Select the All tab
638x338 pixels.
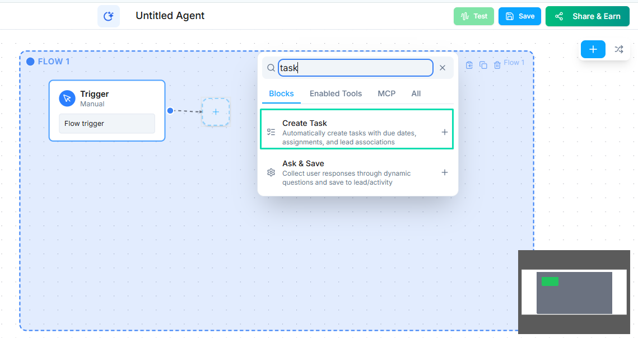tap(416, 93)
